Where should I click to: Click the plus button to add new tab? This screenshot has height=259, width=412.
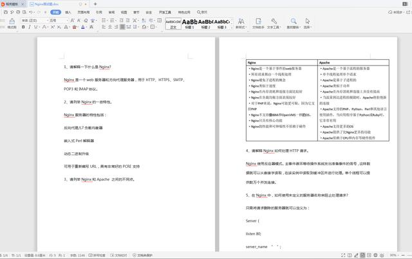[95, 4]
